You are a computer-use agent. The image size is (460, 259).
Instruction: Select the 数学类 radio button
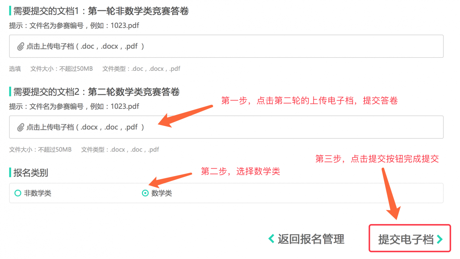145,193
